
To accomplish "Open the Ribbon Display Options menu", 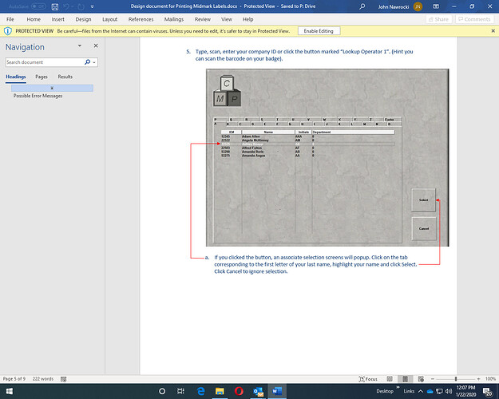I will (438, 6).
